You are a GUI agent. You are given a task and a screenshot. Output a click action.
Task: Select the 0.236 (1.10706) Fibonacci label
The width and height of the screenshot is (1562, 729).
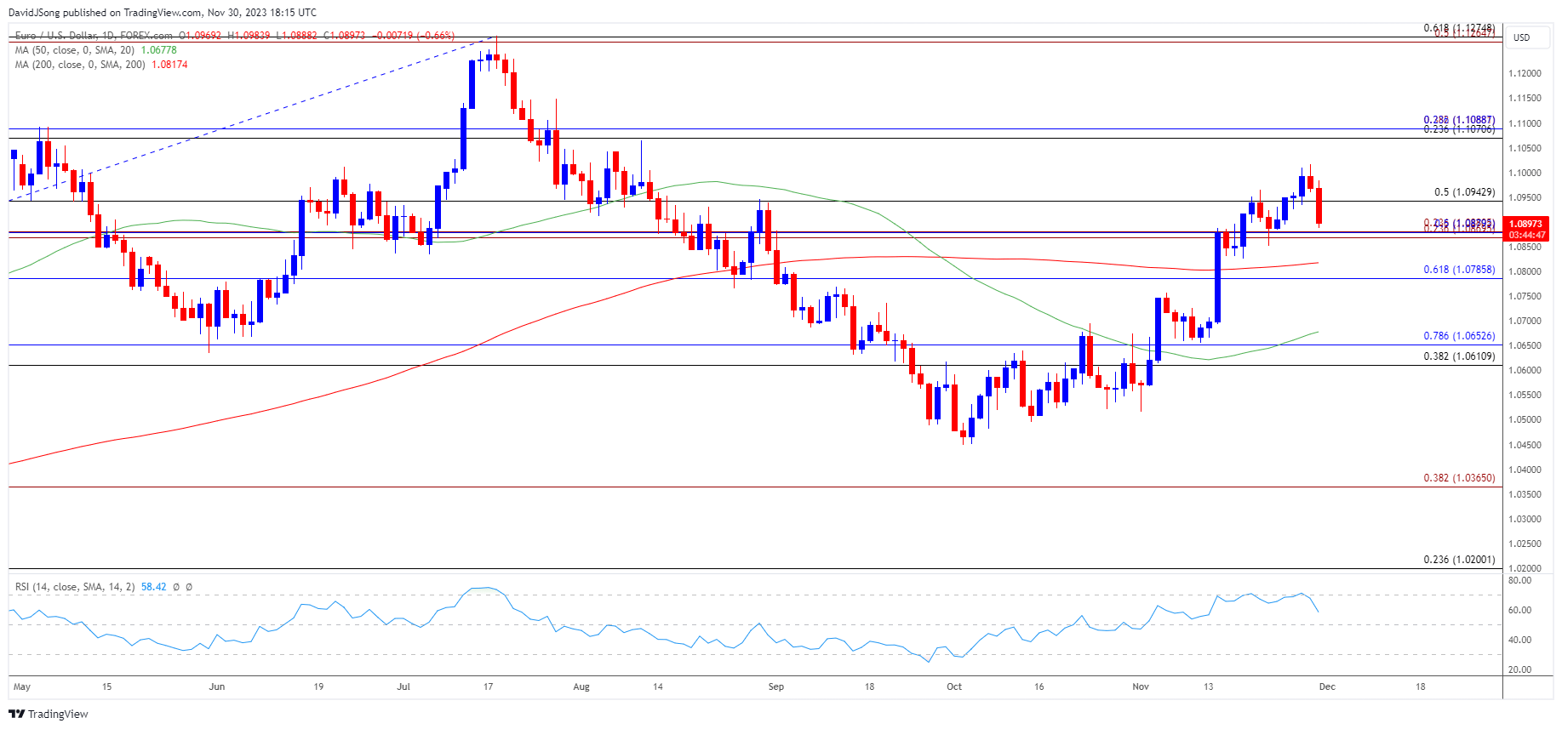click(x=1459, y=129)
